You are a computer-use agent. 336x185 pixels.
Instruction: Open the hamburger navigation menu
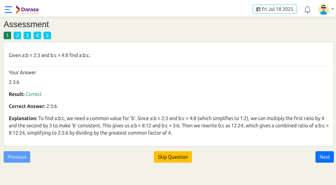click(8, 10)
